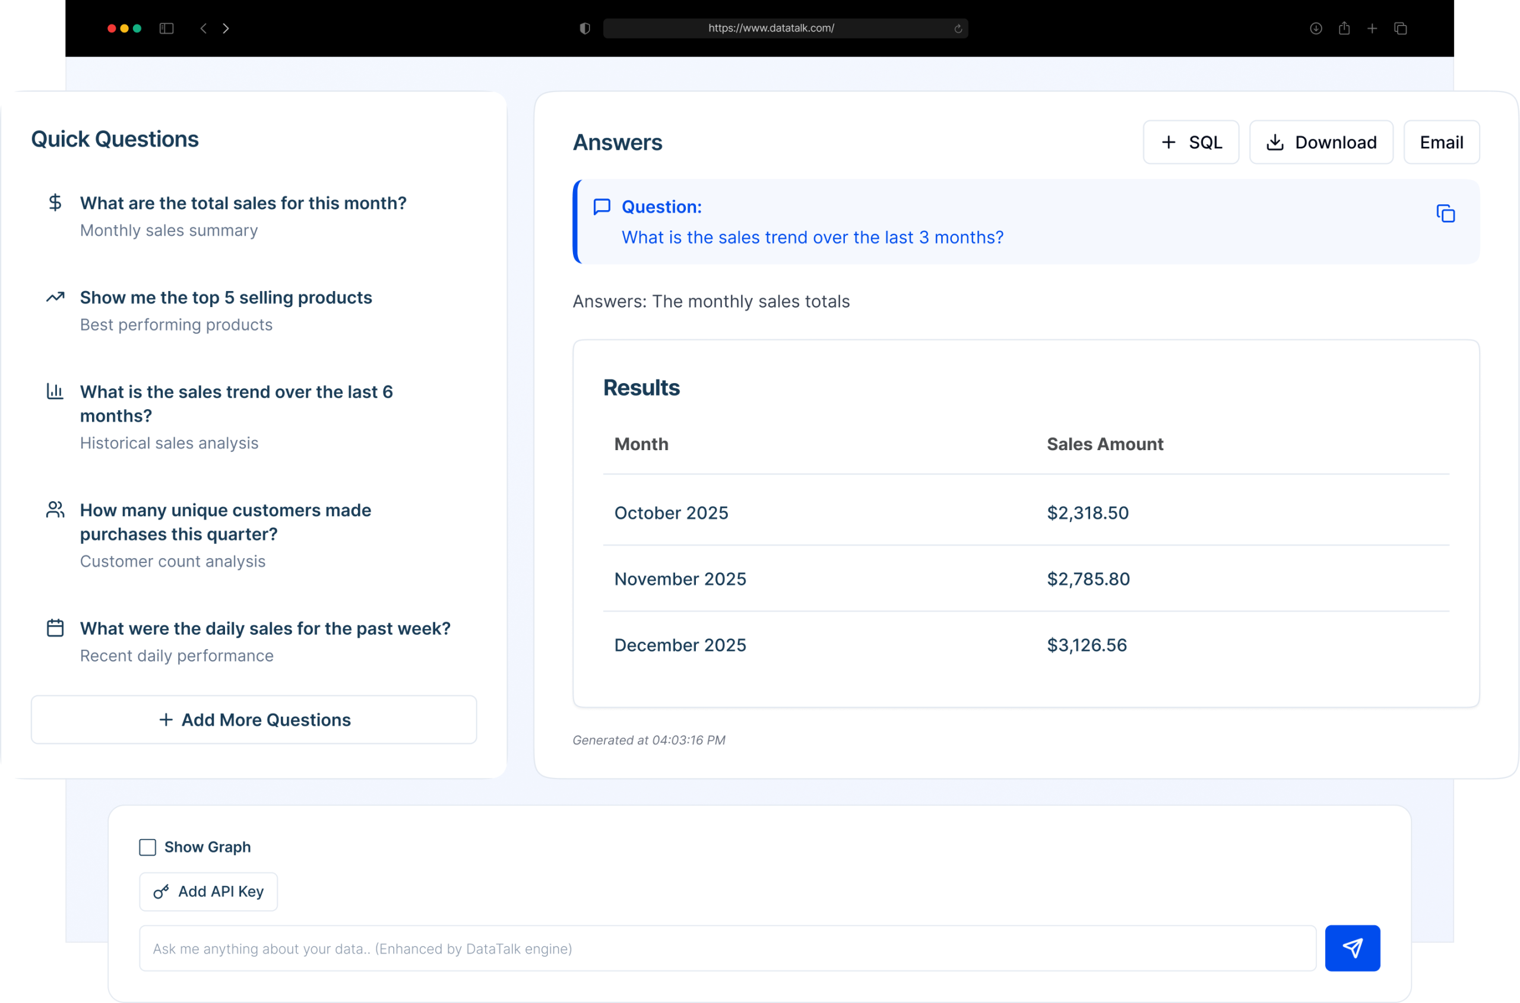Select 'Show me the top 5 selling products'
The image size is (1520, 1003).
(226, 298)
